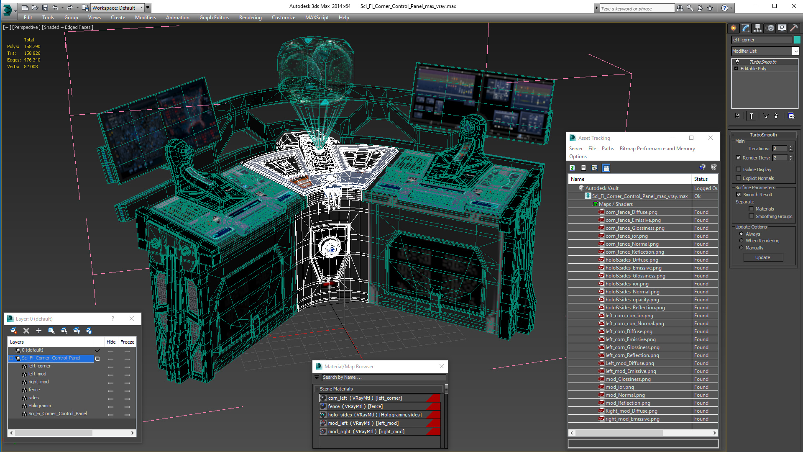Open the Modify command panel tab
Viewport: 803px width, 452px height.
(x=746, y=28)
